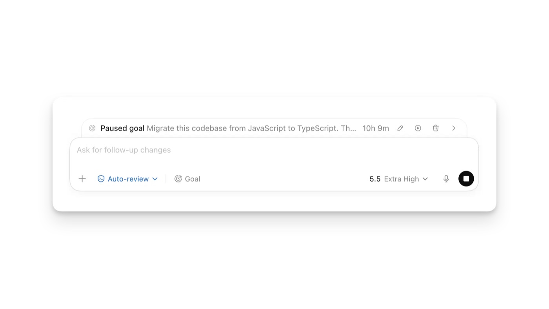Click the target icon beside Paused goal

92,128
